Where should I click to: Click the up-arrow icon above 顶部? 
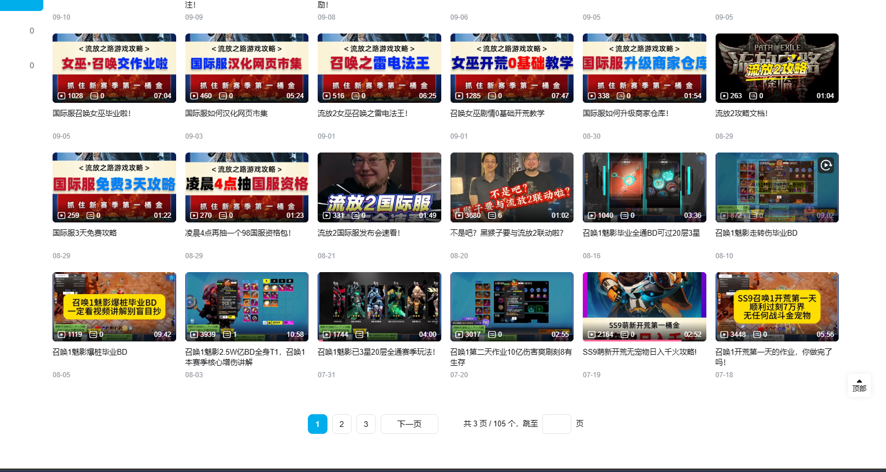859,381
